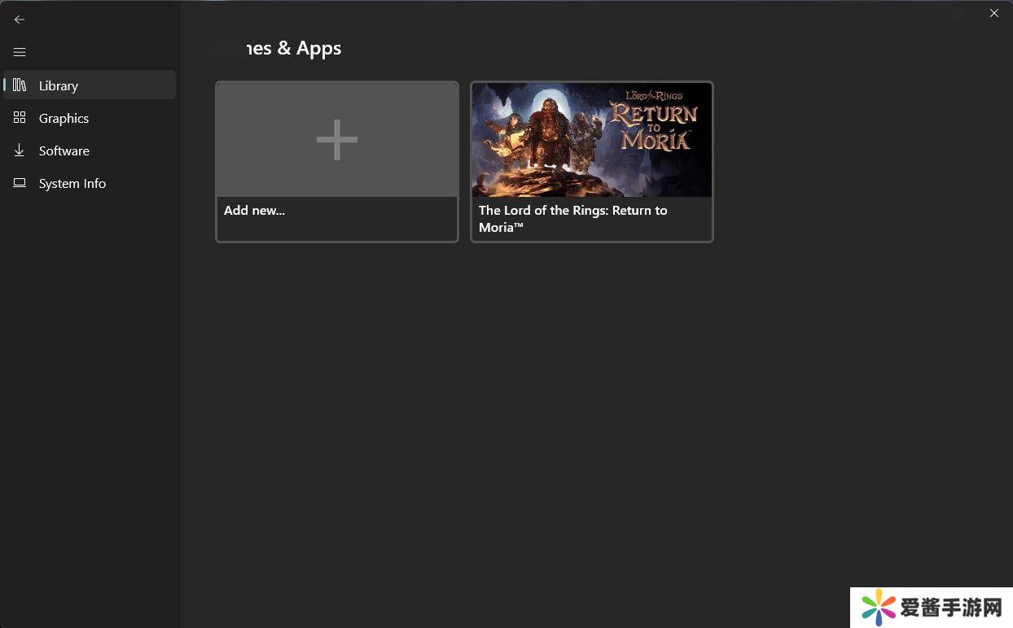Click the "Add new..." caption text
The height and width of the screenshot is (628, 1013).
(254, 210)
